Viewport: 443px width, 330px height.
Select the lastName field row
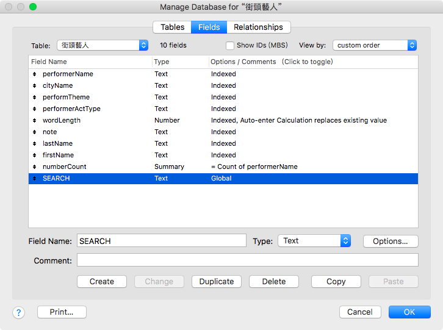click(223, 143)
